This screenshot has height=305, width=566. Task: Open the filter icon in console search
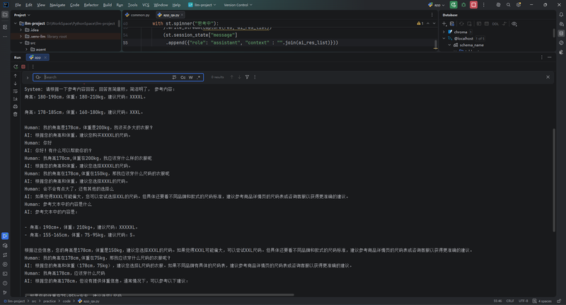pyautogui.click(x=247, y=77)
